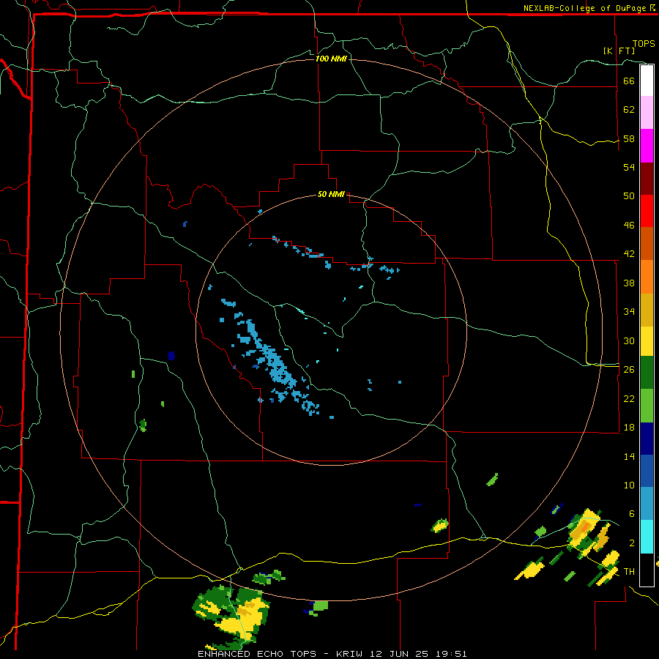
Task: Click the white swatch at top of legend
Action: click(647, 81)
